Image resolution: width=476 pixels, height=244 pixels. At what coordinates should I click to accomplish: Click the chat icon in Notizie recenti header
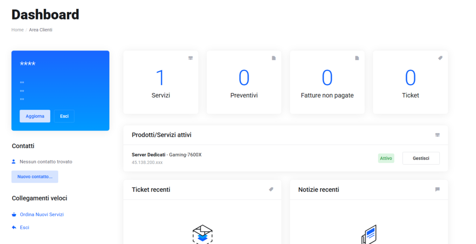(437, 189)
